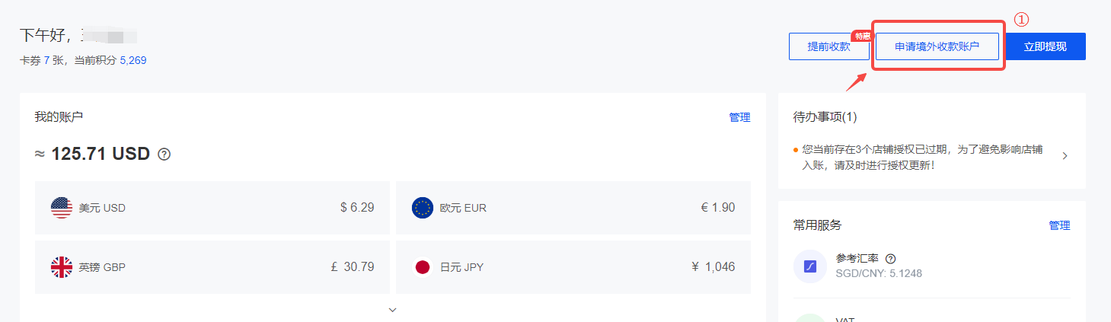Select the 英镑 GBP balance row

coord(212,267)
